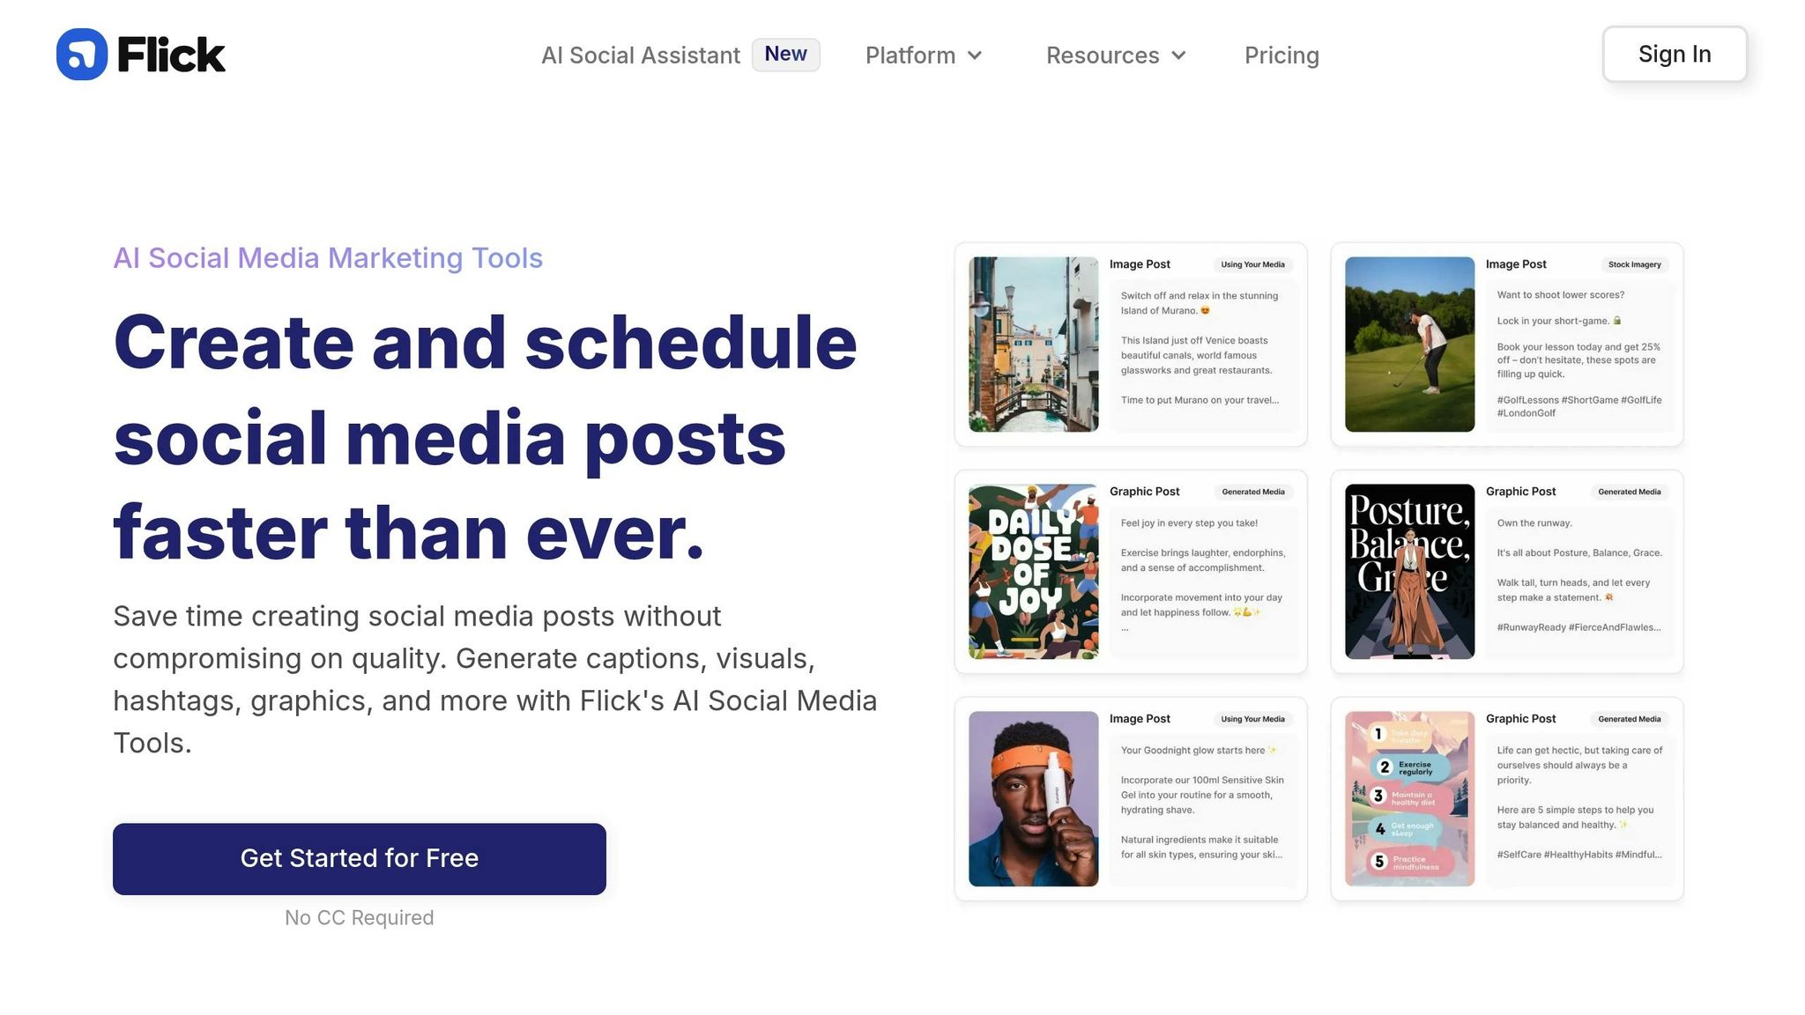Click Generated Media tag on Joy post
Viewport: 1805px width, 1015px height.
1252,492
